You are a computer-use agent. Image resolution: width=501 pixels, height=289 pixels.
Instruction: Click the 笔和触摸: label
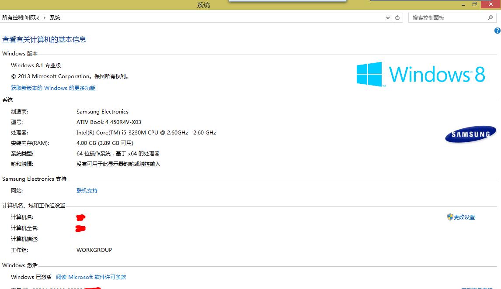pos(22,164)
